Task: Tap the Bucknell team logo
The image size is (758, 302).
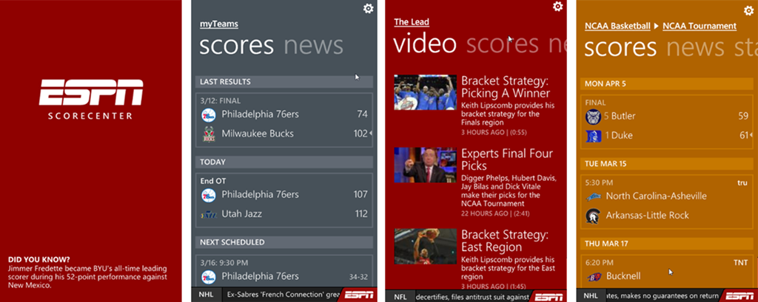Action: point(593,276)
